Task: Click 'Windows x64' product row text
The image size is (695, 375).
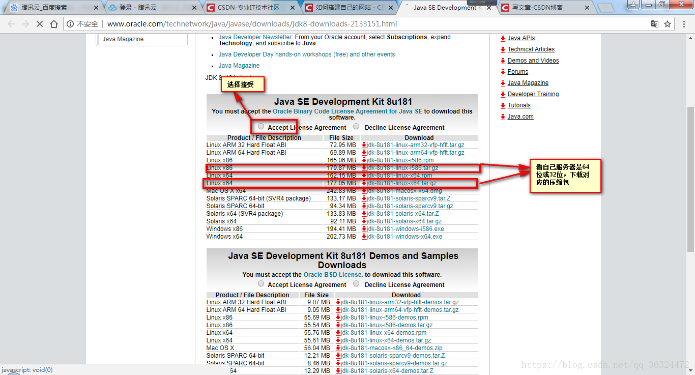Action: [x=225, y=237]
